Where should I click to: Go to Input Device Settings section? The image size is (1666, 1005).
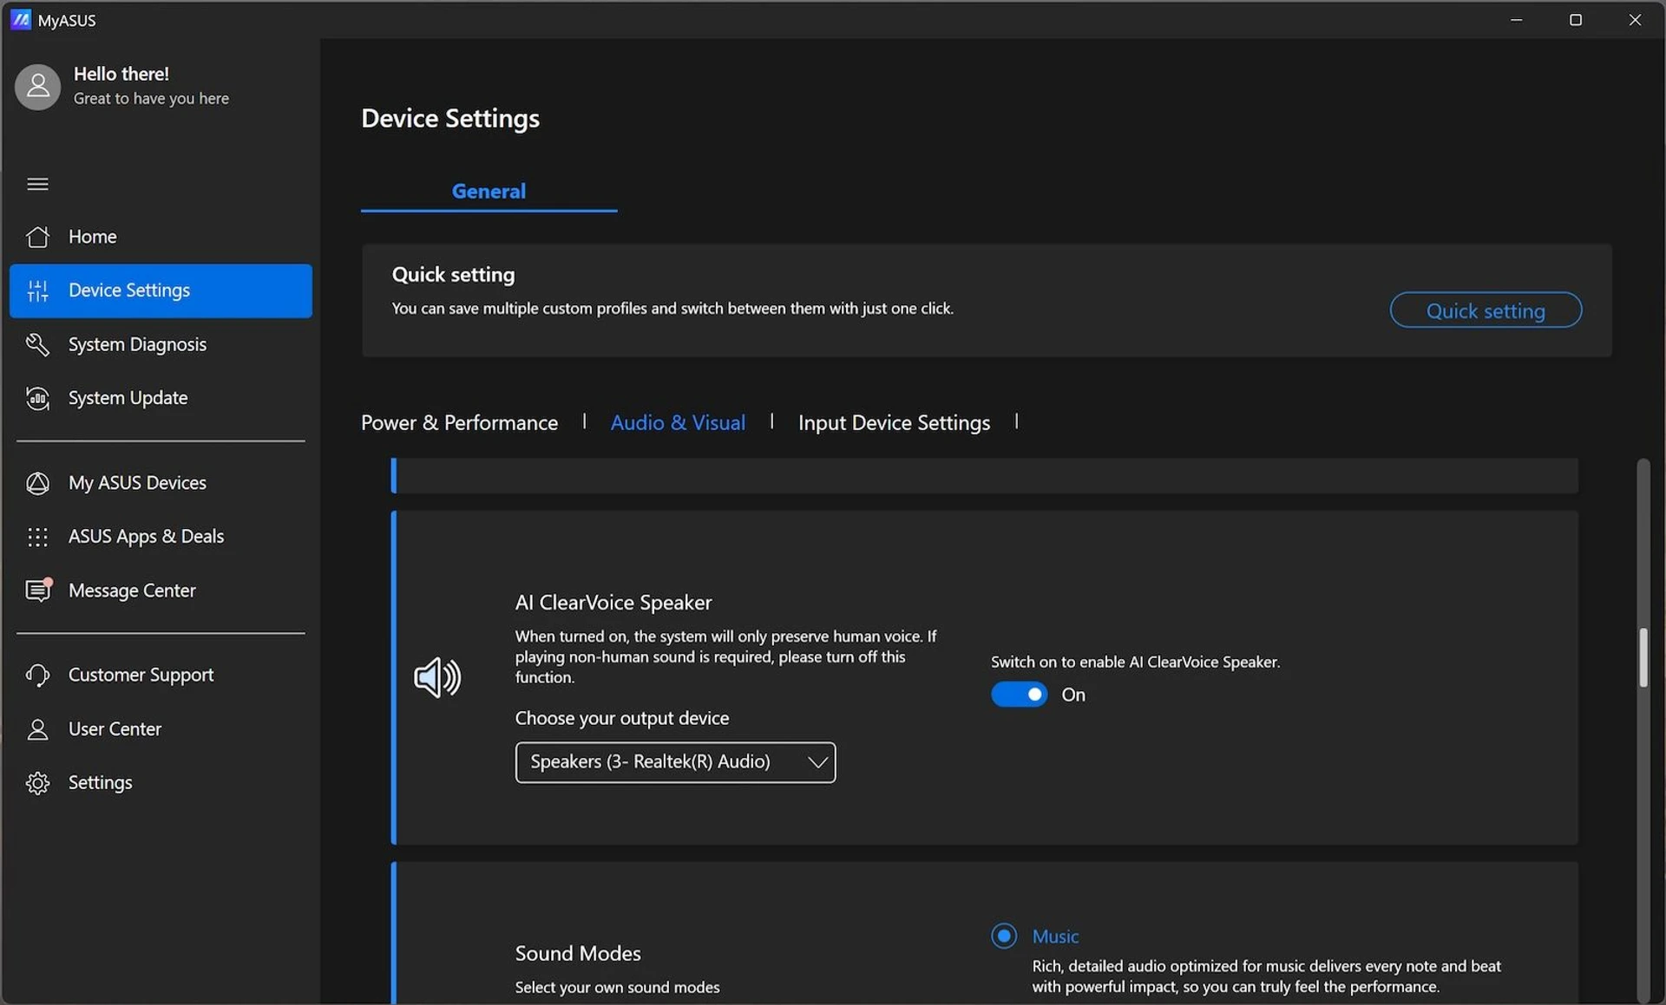tap(894, 422)
